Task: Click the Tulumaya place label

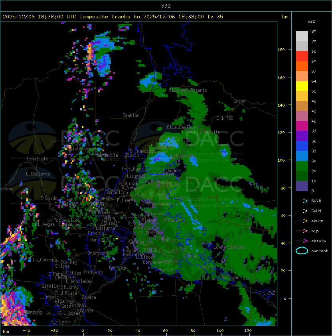Action: point(136,176)
